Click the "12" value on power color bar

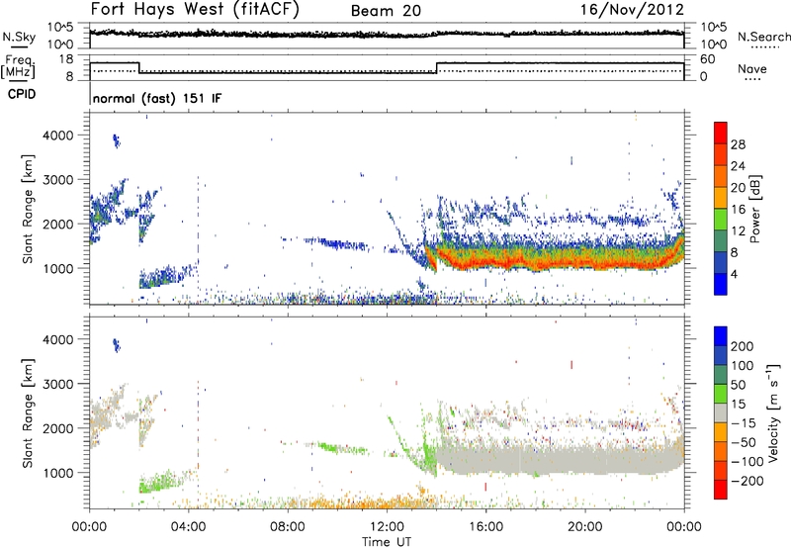point(738,231)
